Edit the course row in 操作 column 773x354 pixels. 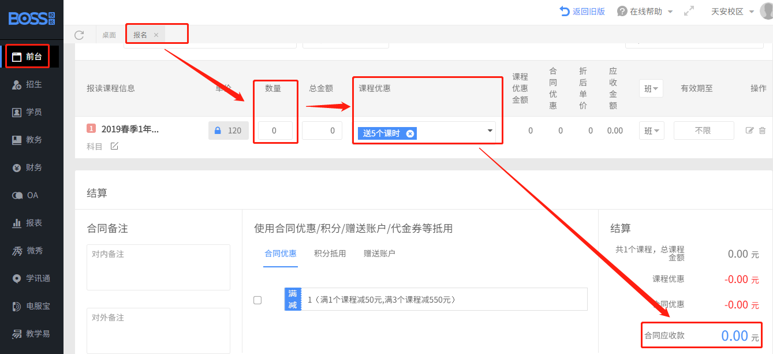coord(750,131)
